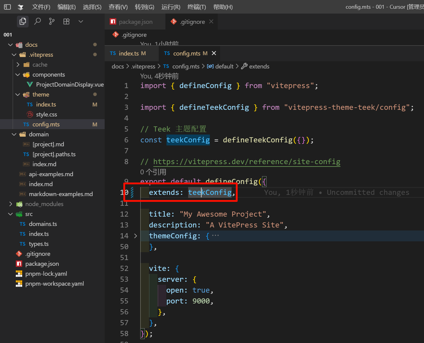Open ProjectDomainDisplay.vue file
The width and height of the screenshot is (424, 343).
click(70, 84)
